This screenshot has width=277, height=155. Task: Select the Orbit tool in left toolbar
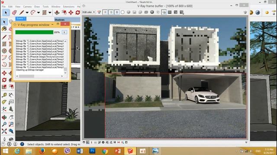coord(4,117)
